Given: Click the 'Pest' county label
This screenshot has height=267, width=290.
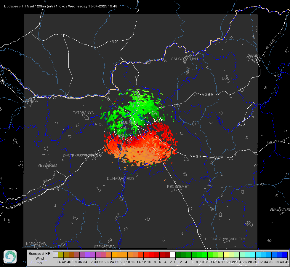Looking at the screenshot, I should tap(204, 179).
